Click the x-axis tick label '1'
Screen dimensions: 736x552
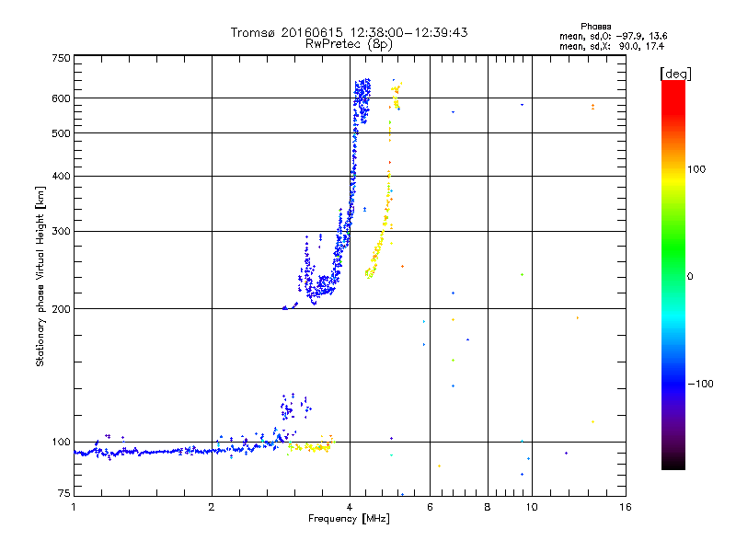74,507
